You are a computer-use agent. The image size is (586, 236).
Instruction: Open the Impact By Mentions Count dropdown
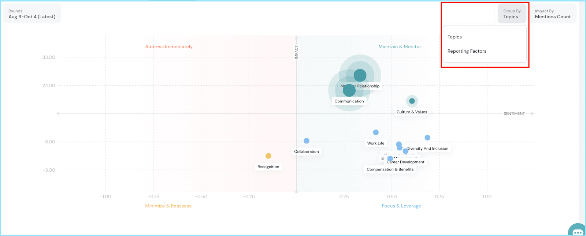[x=553, y=14]
